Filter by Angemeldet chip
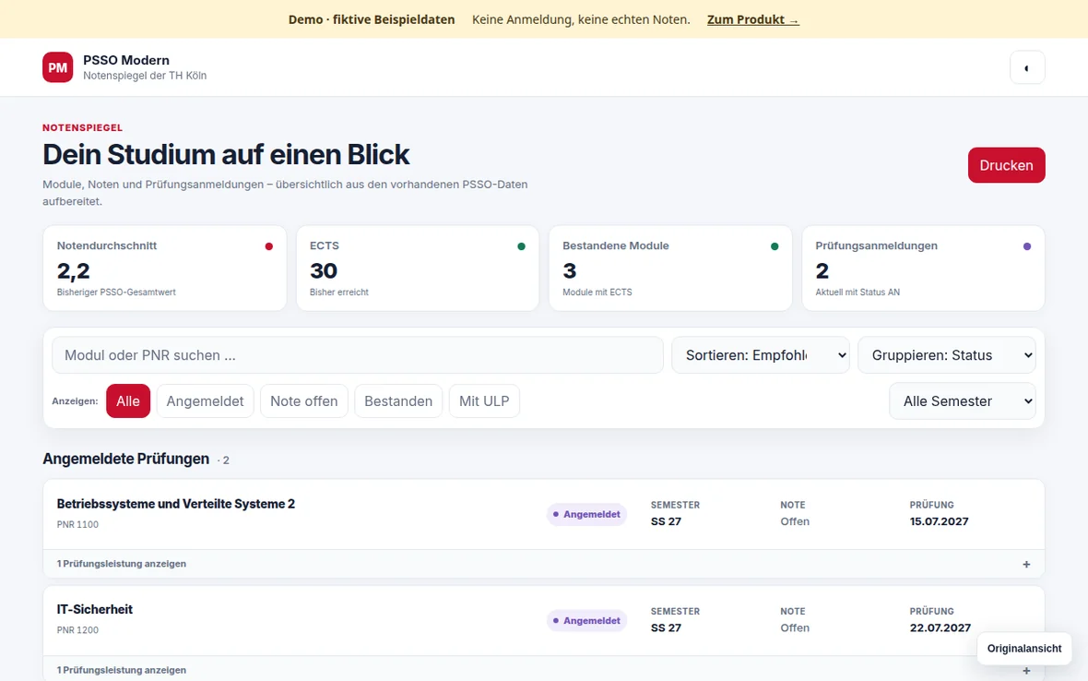Screen dimensions: 1088x681 (x=205, y=401)
